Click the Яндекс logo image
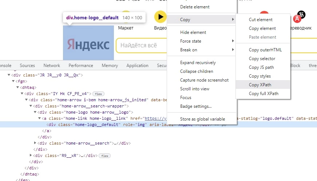The width and height of the screenshot is (317, 181). tap(88, 43)
